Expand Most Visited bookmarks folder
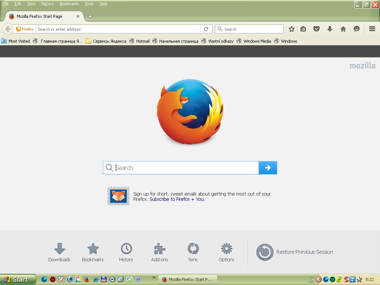Image resolution: width=380 pixels, height=285 pixels. (16, 41)
